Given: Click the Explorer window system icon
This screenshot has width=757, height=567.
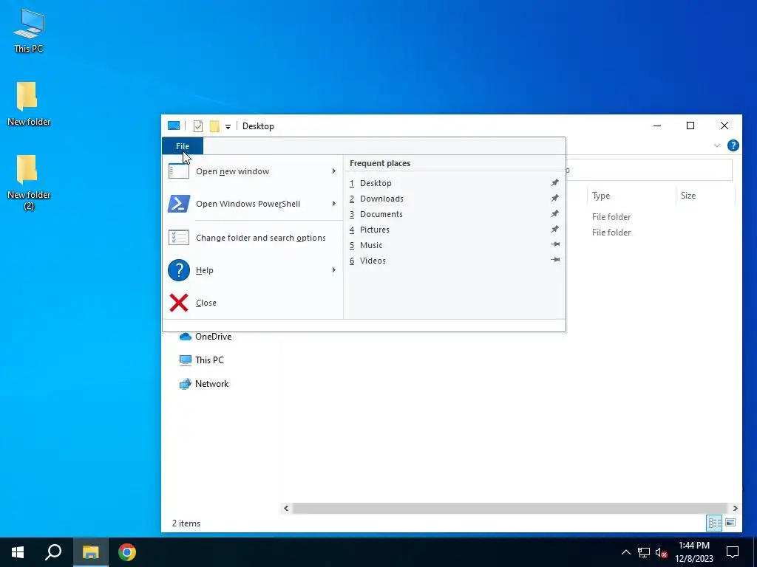Looking at the screenshot, I should point(173,126).
